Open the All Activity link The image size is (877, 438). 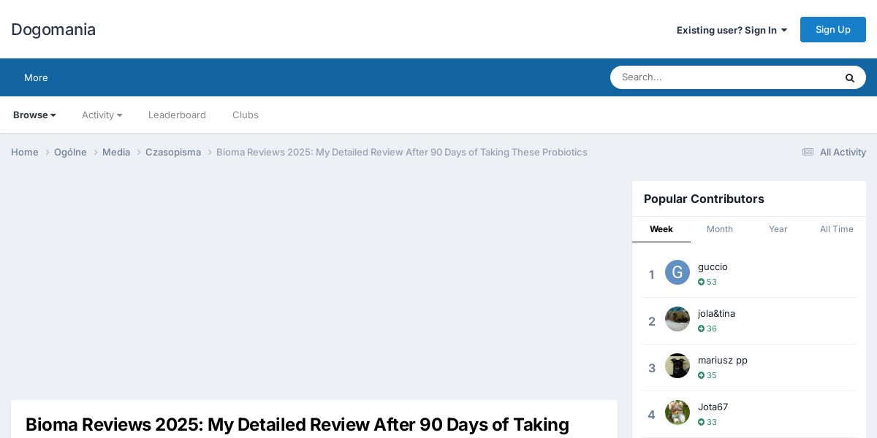pos(834,152)
